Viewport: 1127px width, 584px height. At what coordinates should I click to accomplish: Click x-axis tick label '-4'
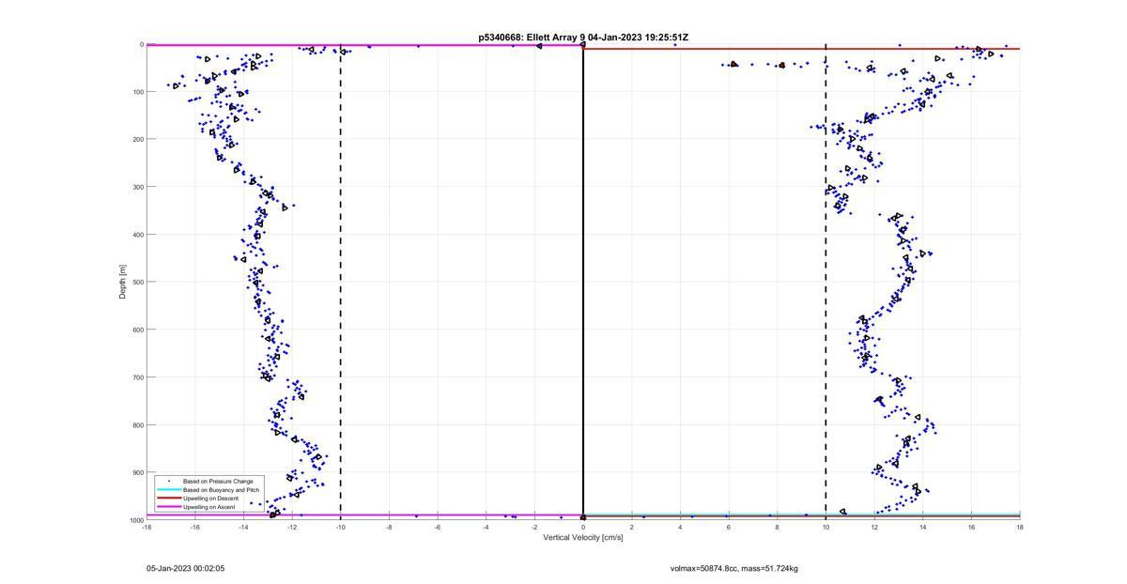click(x=486, y=527)
